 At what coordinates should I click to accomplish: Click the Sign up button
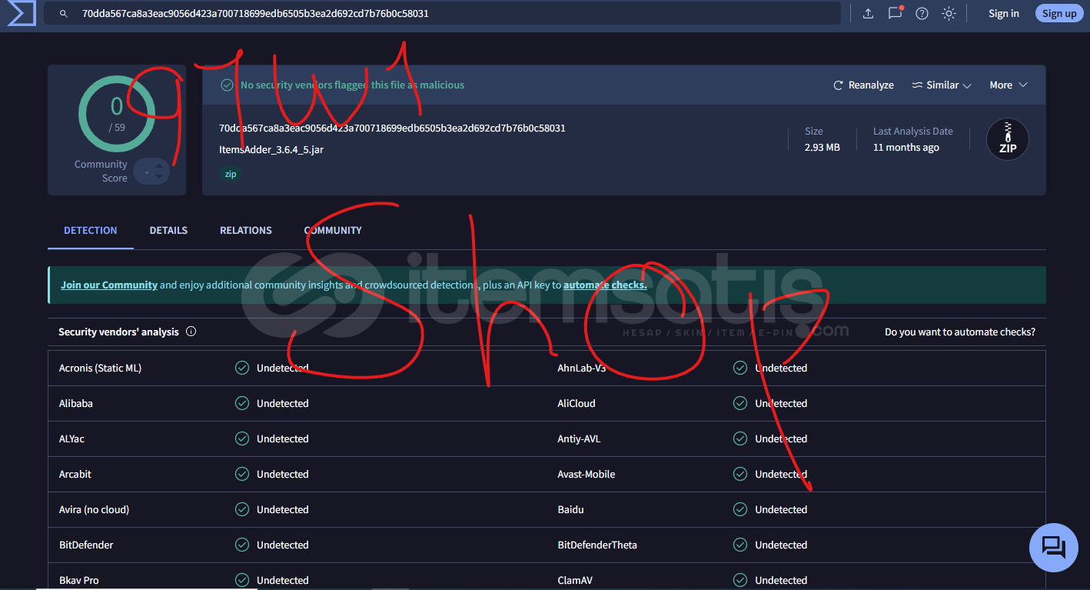[1058, 13]
